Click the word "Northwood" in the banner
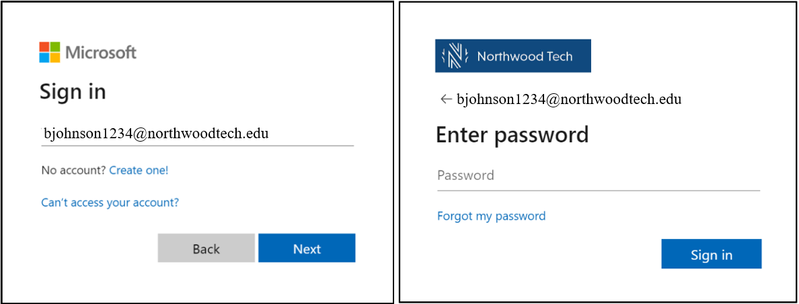 pos(510,56)
